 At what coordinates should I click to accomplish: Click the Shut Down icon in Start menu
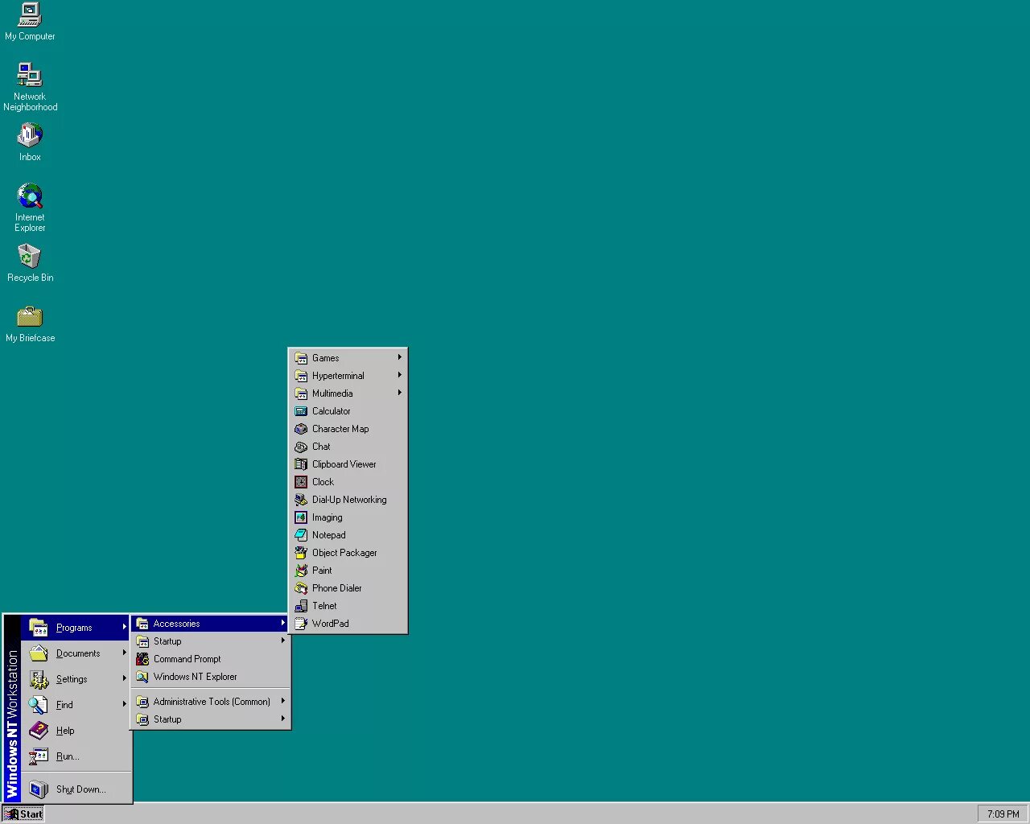click(x=39, y=789)
